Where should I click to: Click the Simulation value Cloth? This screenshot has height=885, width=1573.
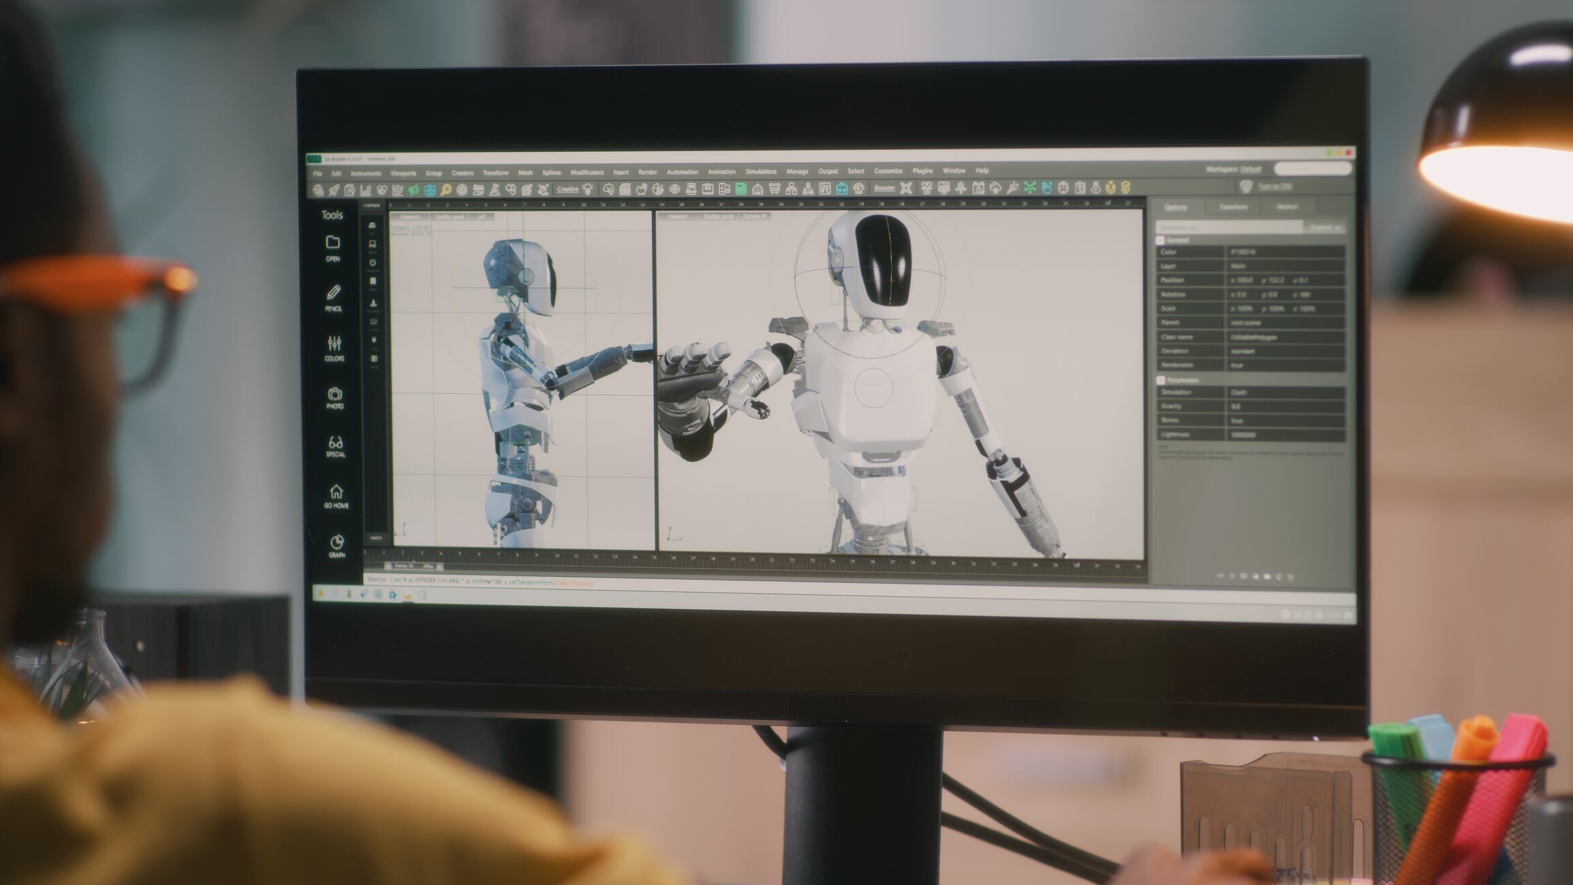1286,392
